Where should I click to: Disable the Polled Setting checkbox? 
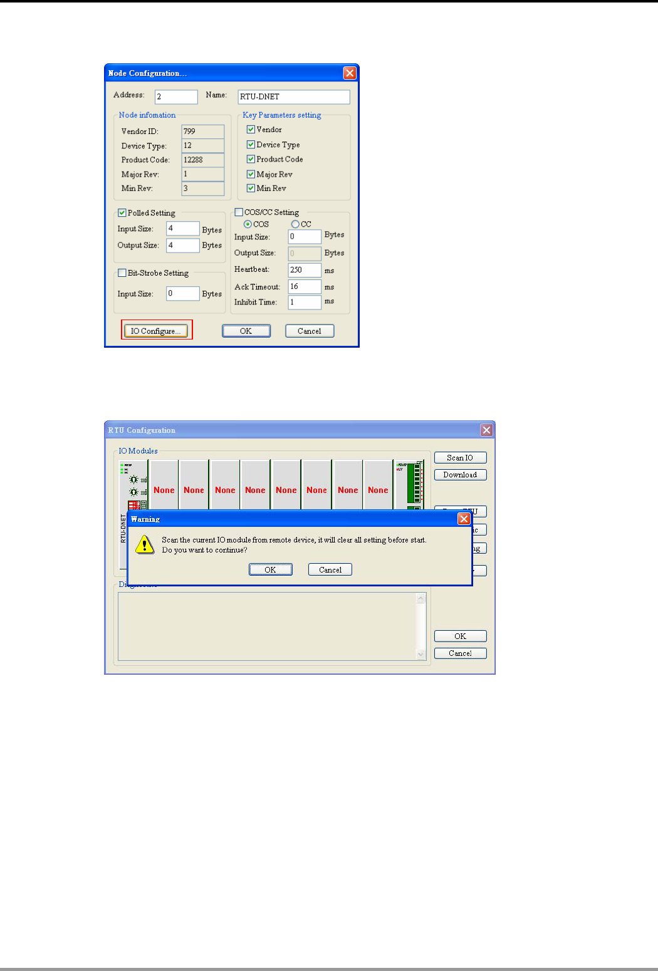pos(122,213)
